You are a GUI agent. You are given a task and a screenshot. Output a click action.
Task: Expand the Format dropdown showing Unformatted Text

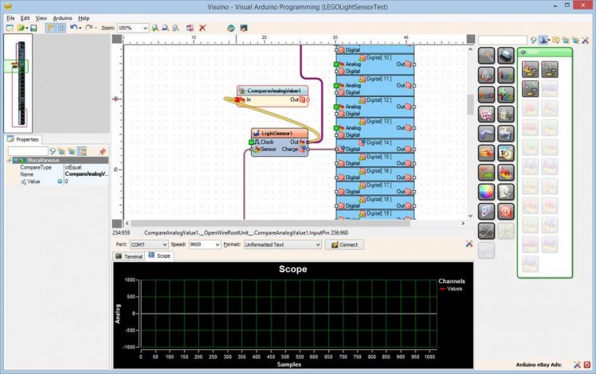tap(316, 245)
